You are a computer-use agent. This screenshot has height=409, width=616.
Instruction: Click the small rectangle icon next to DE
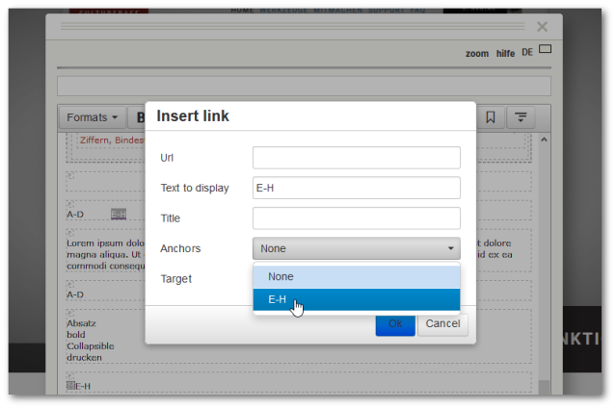545,49
